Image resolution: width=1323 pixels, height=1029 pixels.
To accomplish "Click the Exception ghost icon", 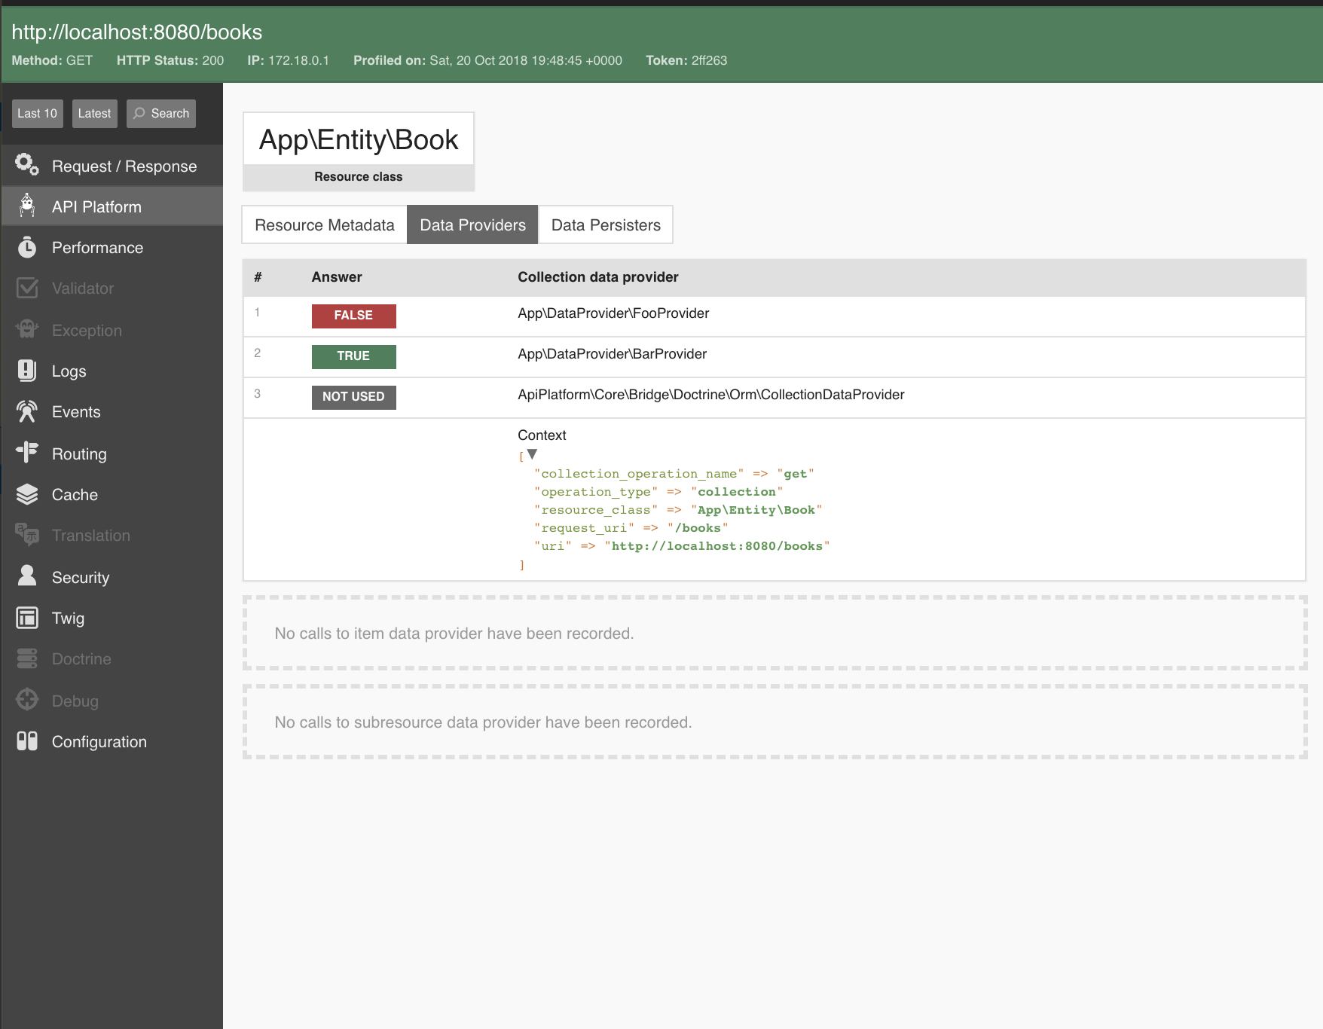I will [27, 329].
